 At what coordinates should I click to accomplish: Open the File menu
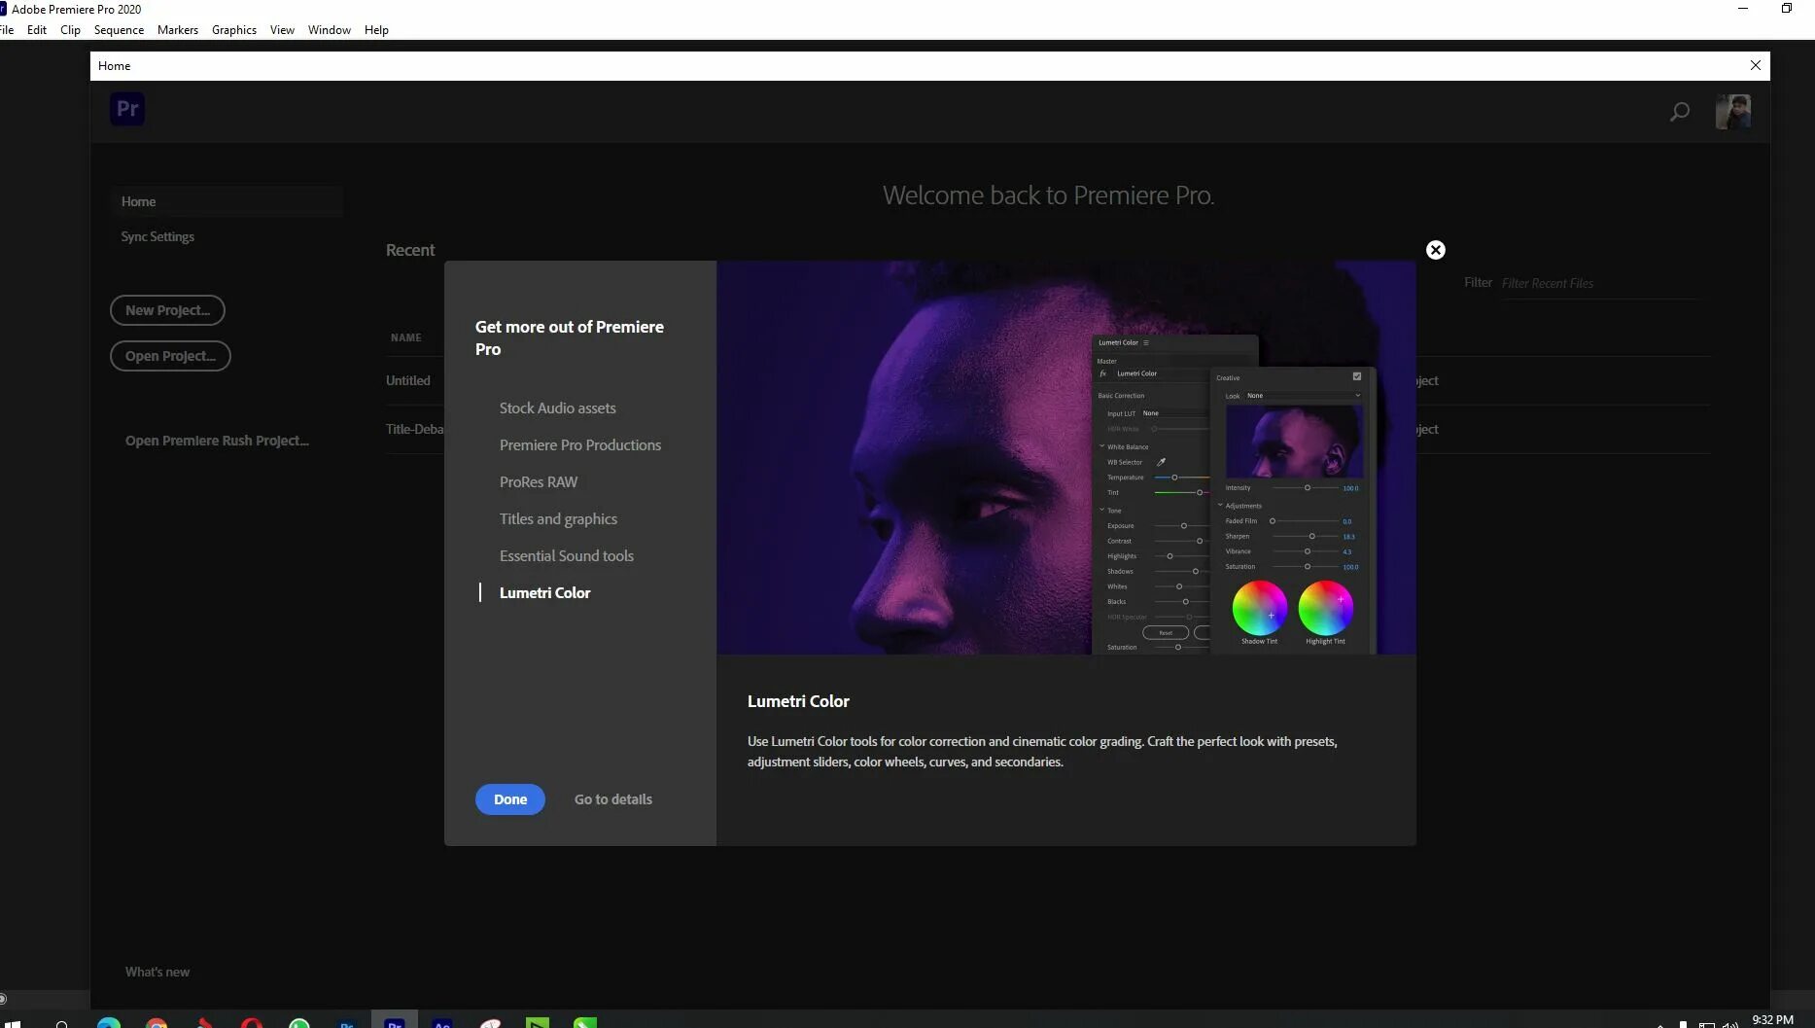[7, 30]
